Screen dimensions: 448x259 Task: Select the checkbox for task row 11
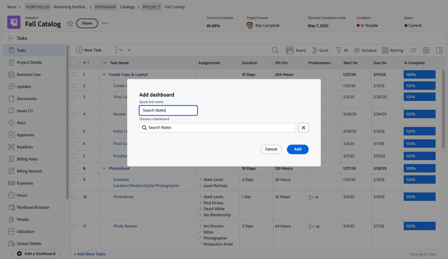(74, 226)
